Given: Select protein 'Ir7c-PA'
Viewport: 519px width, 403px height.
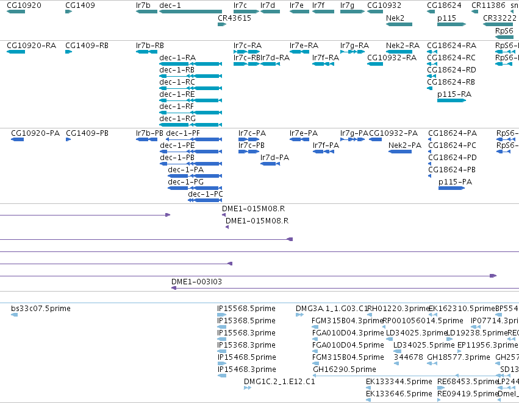Looking at the screenshot, I should click(252, 133).
